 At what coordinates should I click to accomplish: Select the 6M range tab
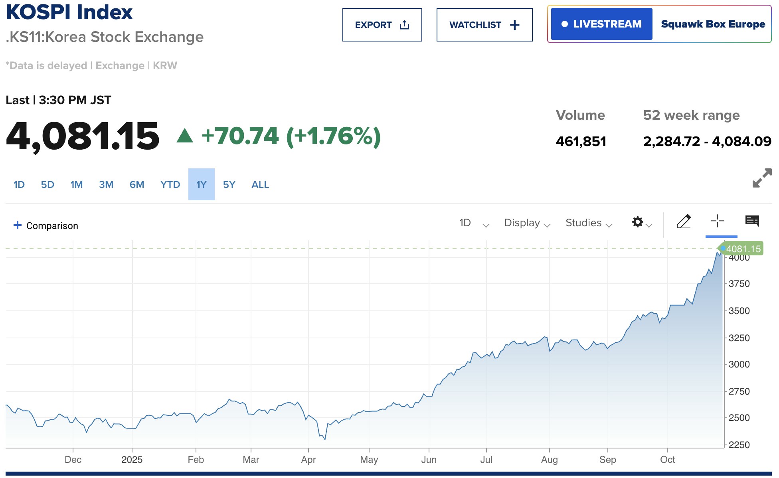[x=137, y=185]
